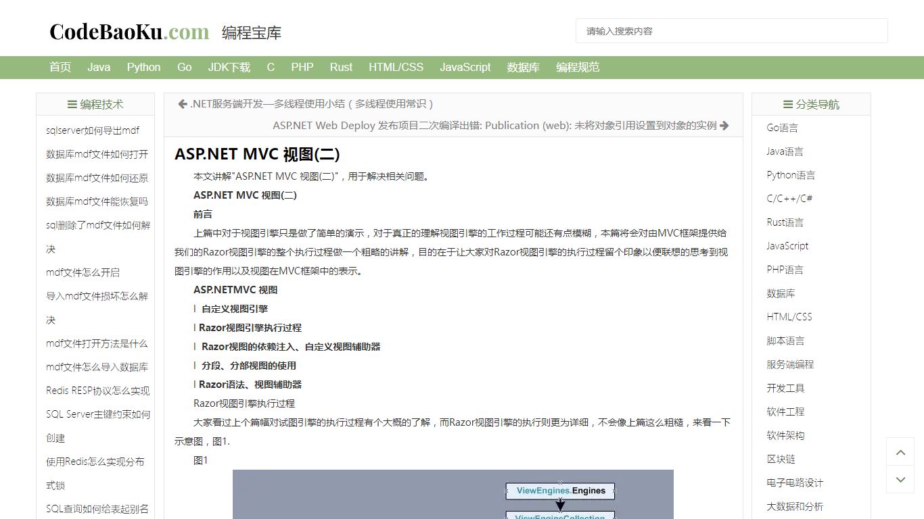The height and width of the screenshot is (519, 924).
Task: Open sidebar link SQL Server主键约束如何创建
Action: (98, 426)
